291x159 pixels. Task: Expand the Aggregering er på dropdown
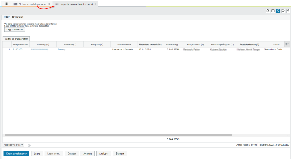(13, 145)
